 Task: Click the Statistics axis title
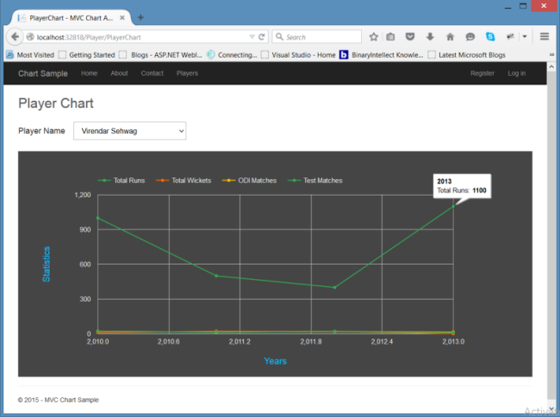coord(47,265)
